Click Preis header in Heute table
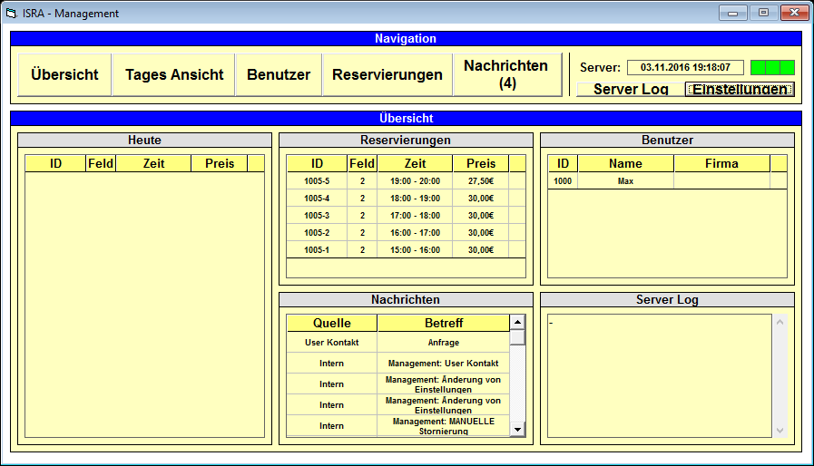814x466 pixels. [x=220, y=163]
